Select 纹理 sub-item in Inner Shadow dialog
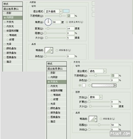Screen dimensions: 133x139 tap(12, 40)
